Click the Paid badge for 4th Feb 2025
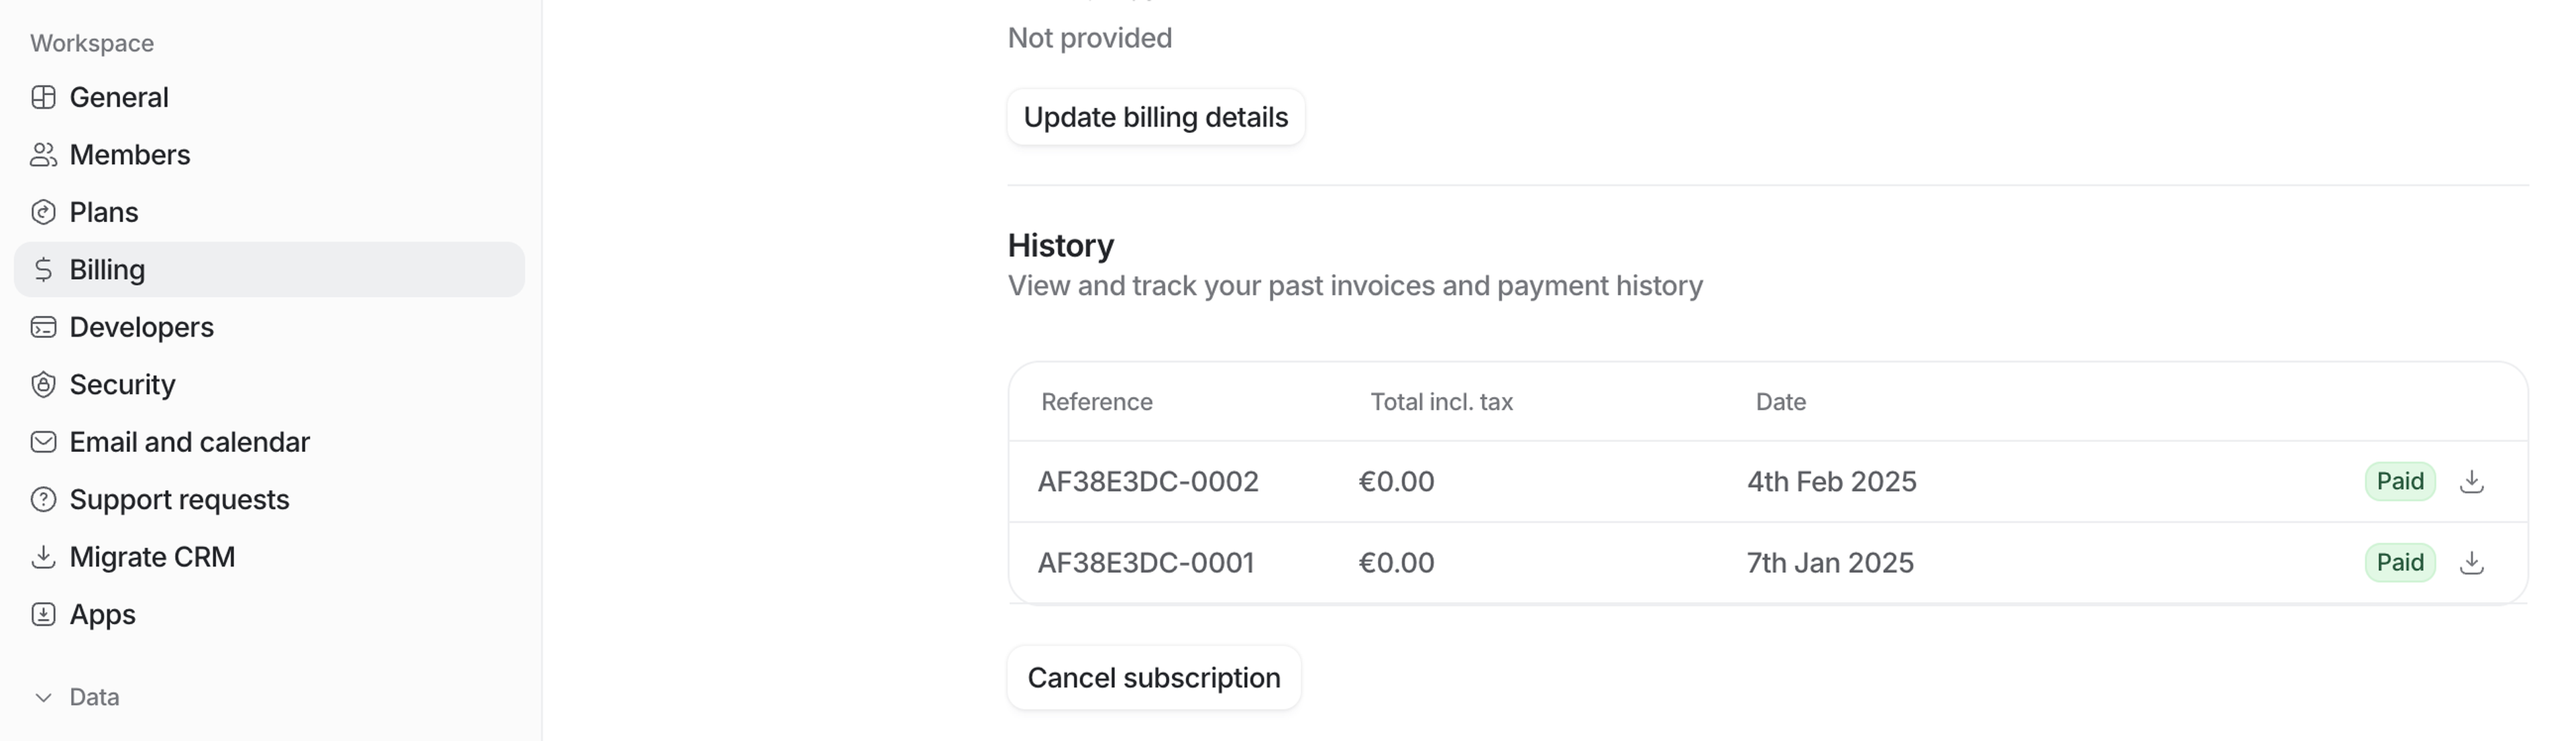The width and height of the screenshot is (2576, 741). point(2399,482)
